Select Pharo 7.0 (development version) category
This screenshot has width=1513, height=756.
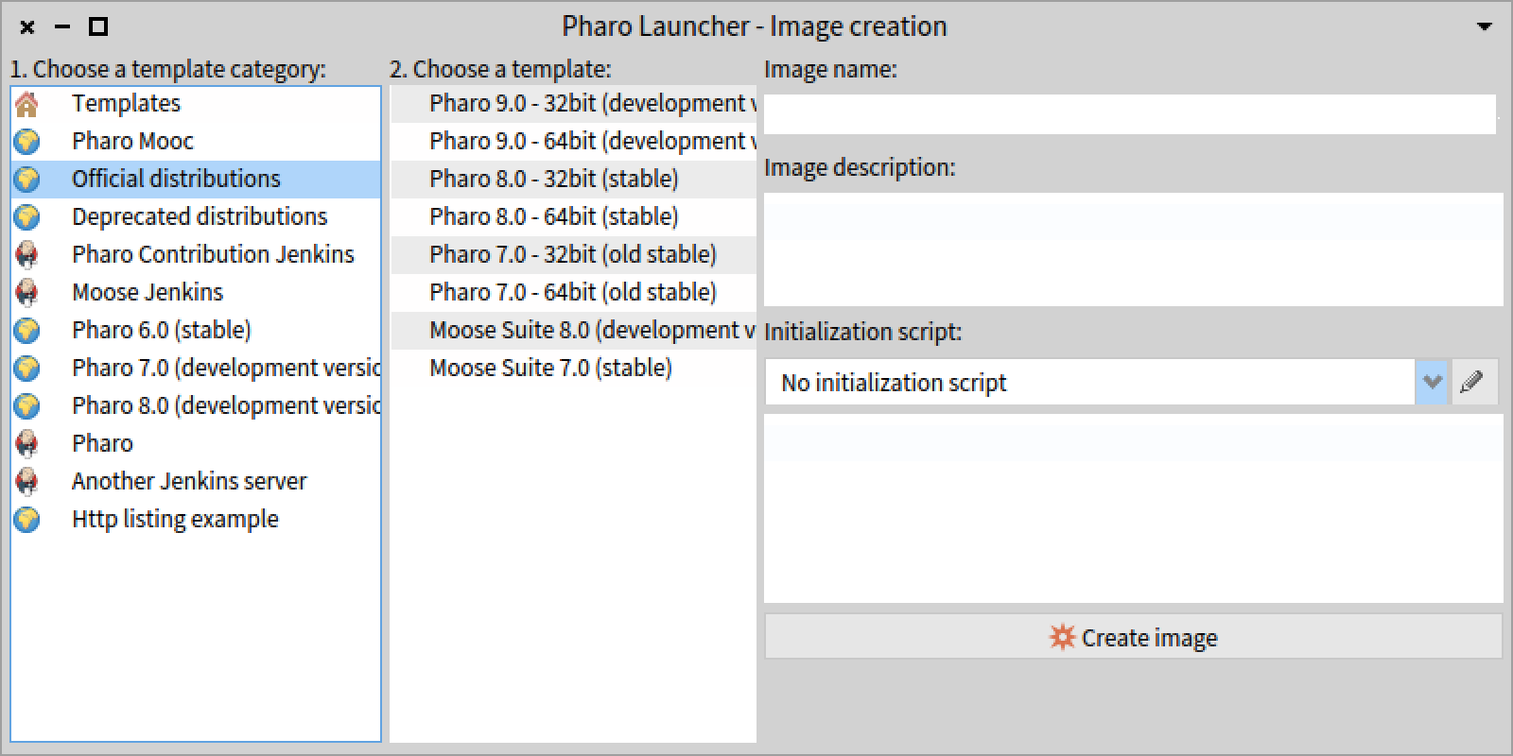[196, 368]
